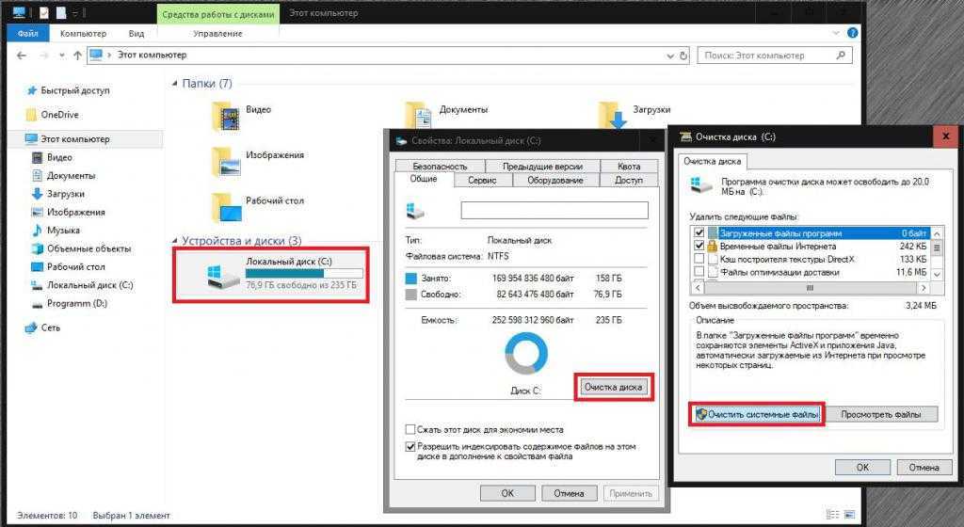Collapse the 'Папки (7)' group
The width and height of the screenshot is (964, 527).
tap(175, 84)
